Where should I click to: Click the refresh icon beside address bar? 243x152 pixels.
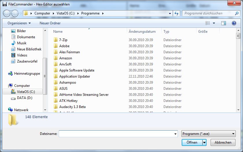tap(176, 13)
